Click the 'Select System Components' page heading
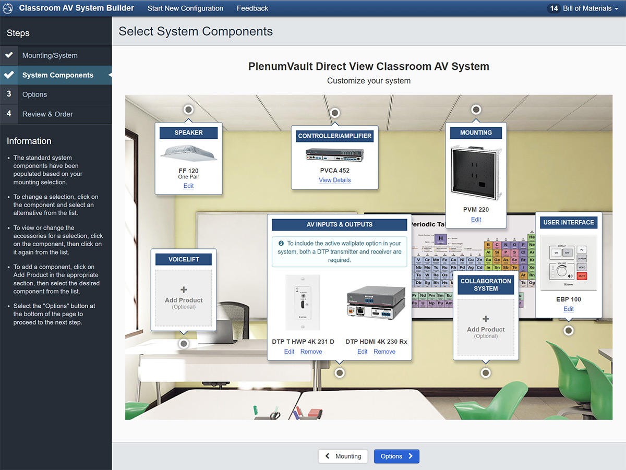Screen dimensions: 626x470 (196, 31)
